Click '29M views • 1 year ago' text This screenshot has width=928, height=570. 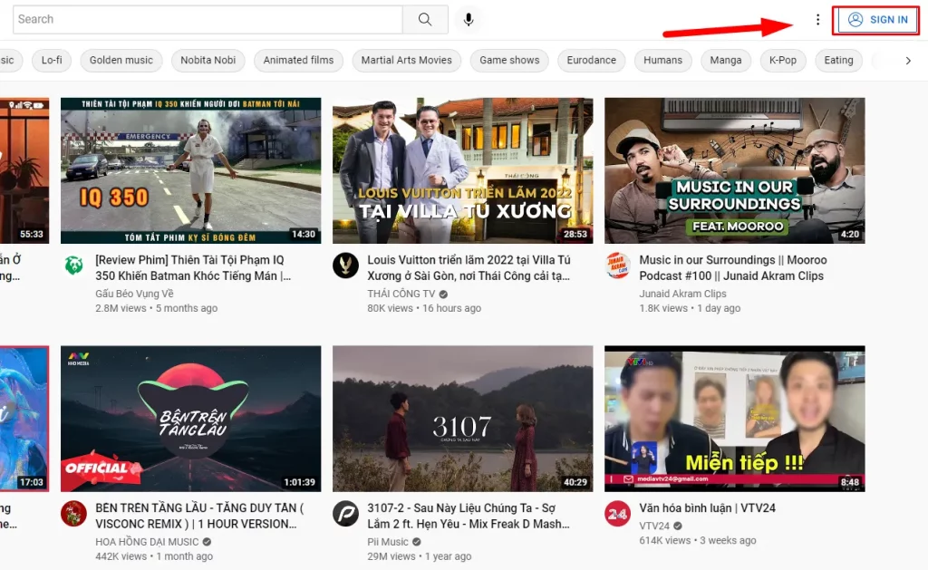(x=420, y=556)
